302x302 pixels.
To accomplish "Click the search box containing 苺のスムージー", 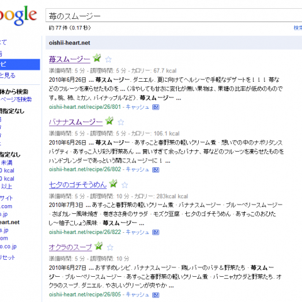I will click(174, 16).
